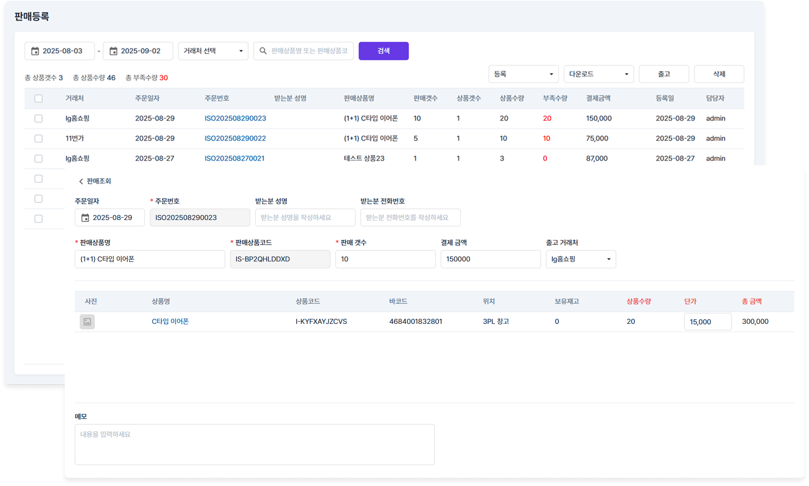Check the row for order ISO202508290023
The image size is (809, 486).
[x=39, y=118]
